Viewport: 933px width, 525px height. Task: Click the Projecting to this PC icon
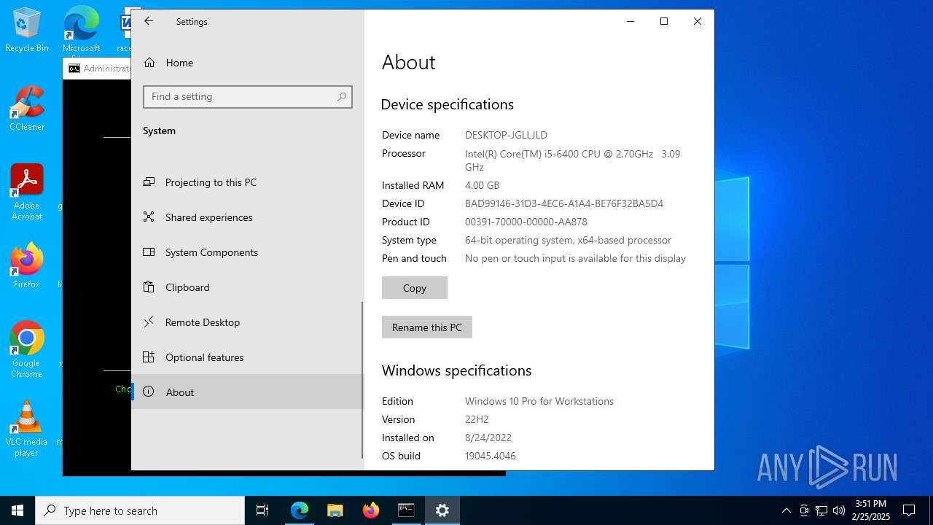click(x=149, y=182)
